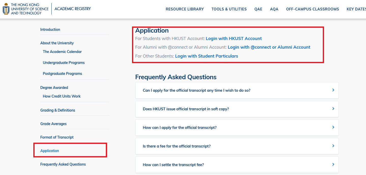Expand 'Does HKUST issue official transcript in soft copy' question
This screenshot has width=366, height=175.
(x=237, y=109)
